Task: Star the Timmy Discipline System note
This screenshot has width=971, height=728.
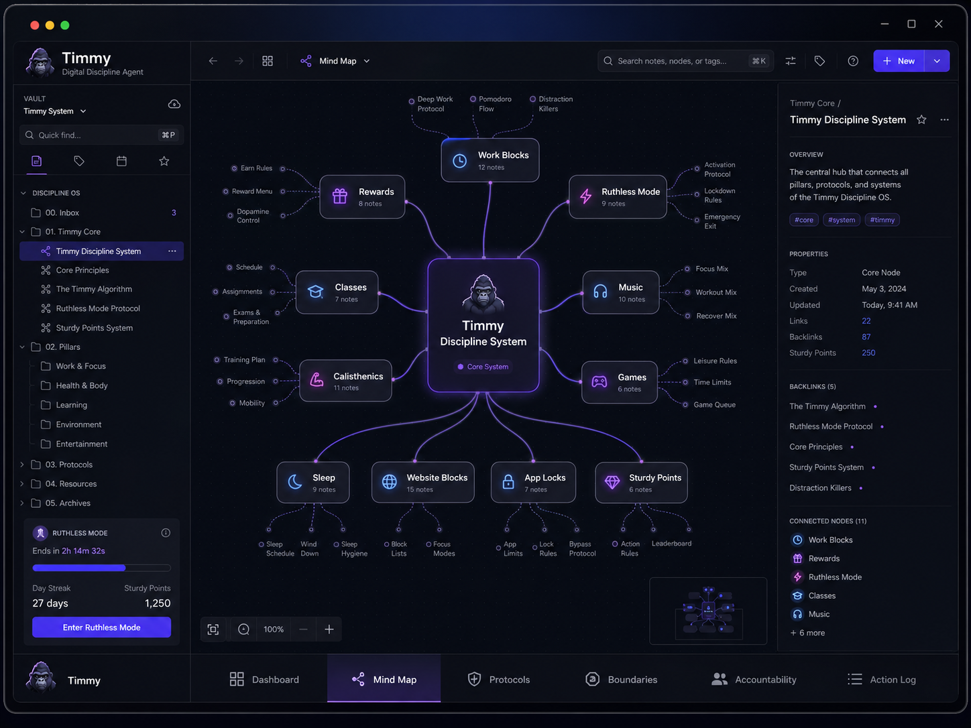Action: coord(921,120)
